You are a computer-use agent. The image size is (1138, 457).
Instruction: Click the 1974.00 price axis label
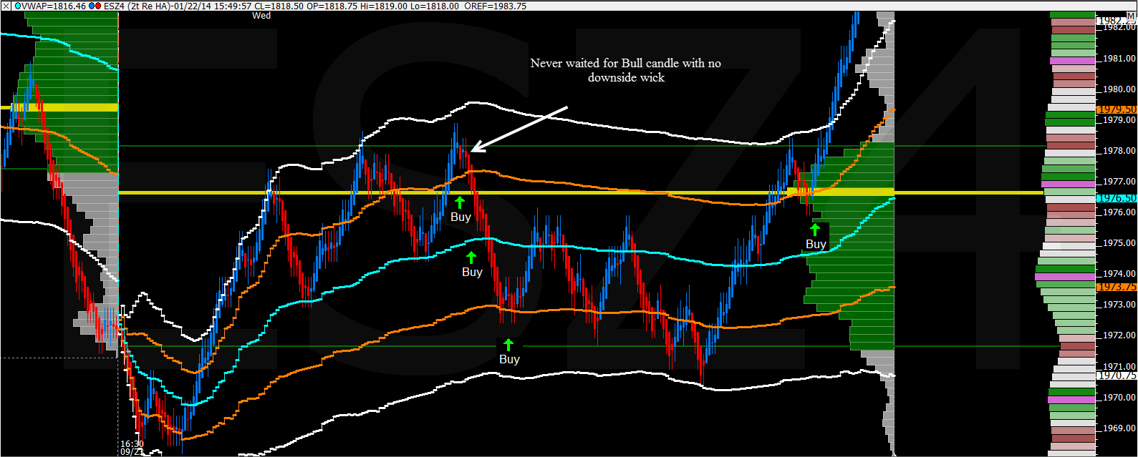tap(1119, 274)
